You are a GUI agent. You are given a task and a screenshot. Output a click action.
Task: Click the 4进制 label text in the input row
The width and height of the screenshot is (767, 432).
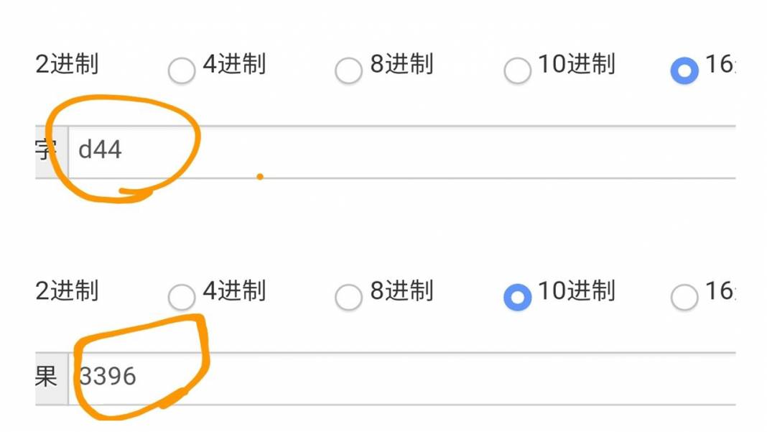click(x=234, y=65)
